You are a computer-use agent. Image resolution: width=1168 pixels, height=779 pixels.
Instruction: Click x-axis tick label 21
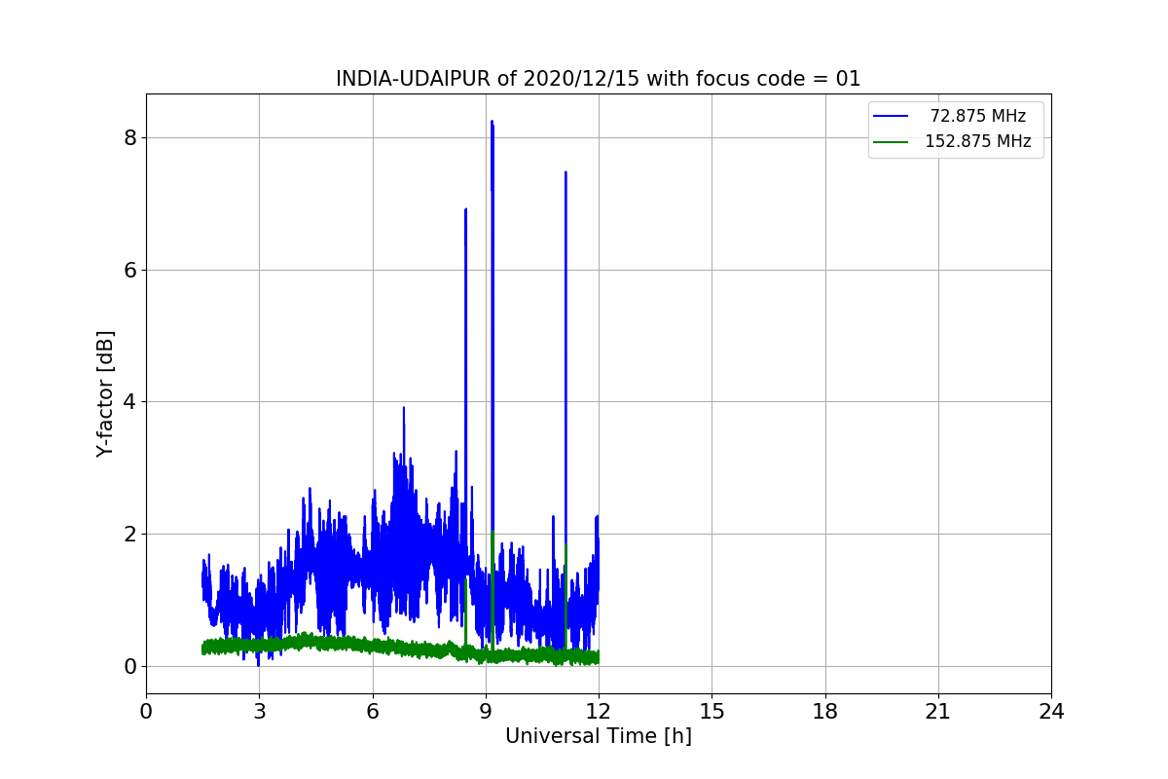938,712
